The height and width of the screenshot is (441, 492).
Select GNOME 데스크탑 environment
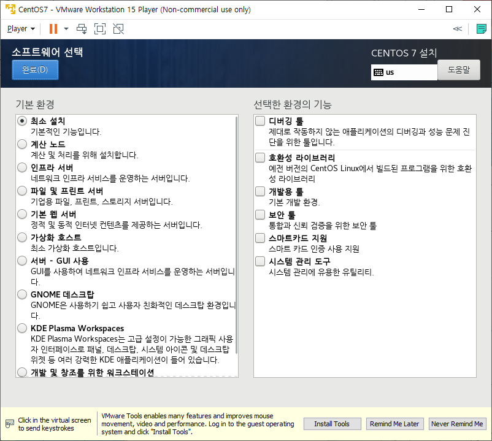coord(22,294)
